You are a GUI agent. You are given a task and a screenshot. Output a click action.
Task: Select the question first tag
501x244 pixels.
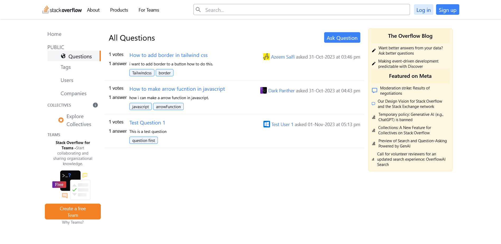pos(143,140)
